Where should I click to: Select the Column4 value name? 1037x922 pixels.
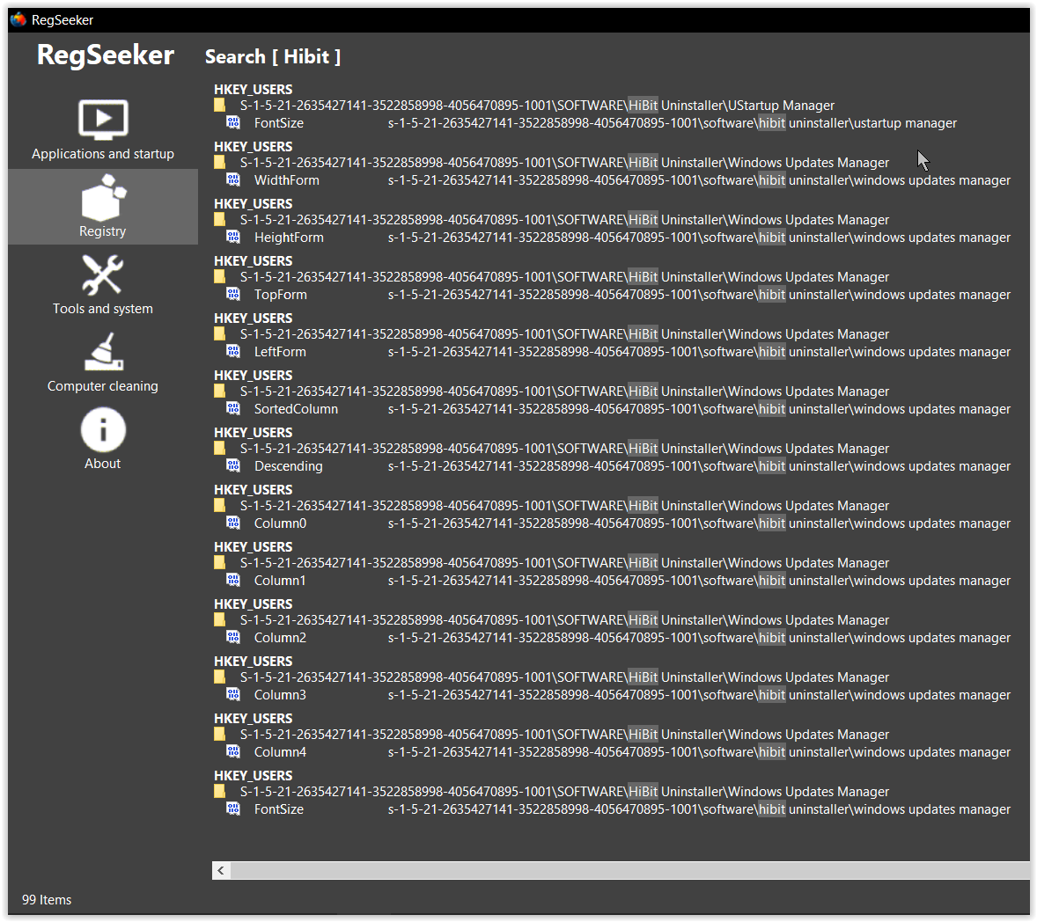click(281, 752)
